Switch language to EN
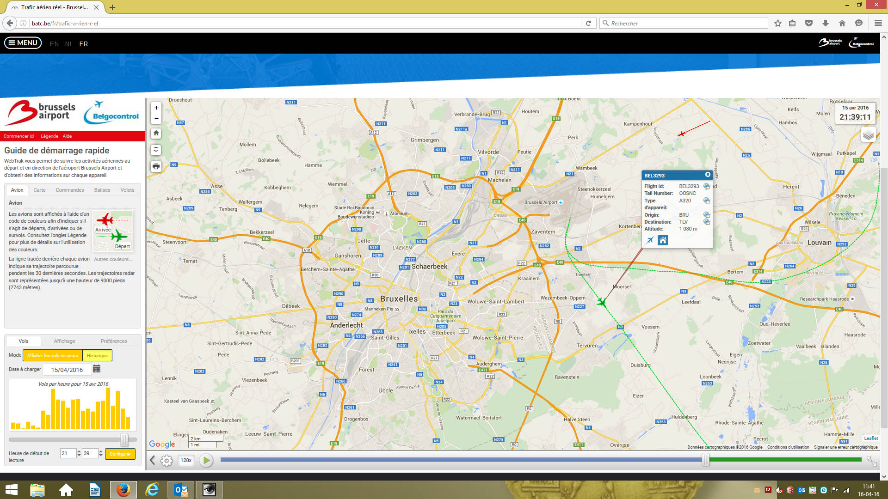888x499 pixels. [54, 44]
